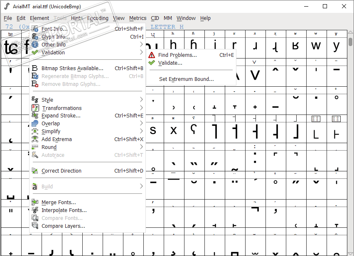The height and width of the screenshot is (256, 354).
Task: Click the Interpolate Fonts icon
Action: (x=35, y=210)
